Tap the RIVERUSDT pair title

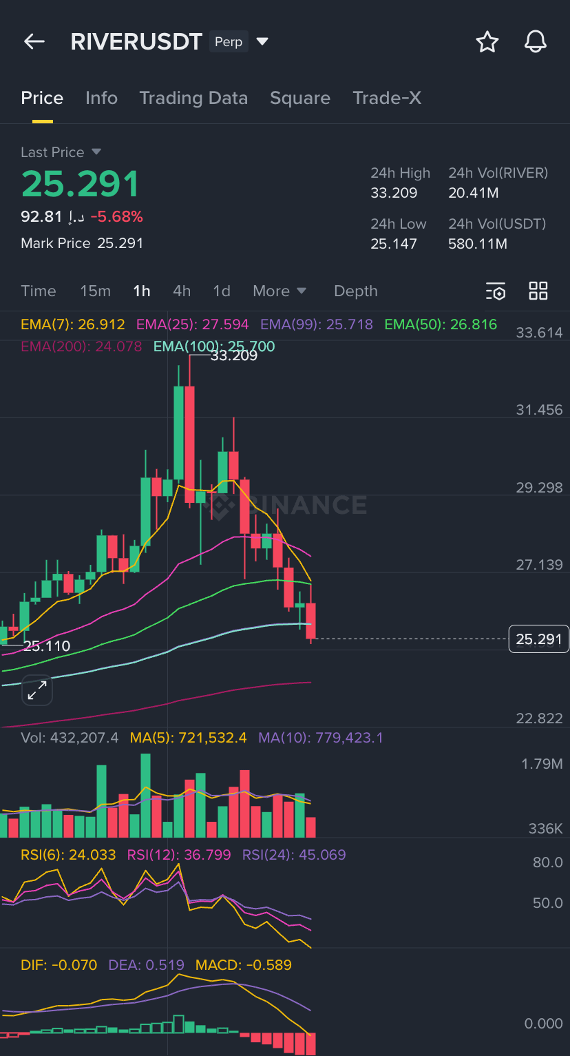pos(136,42)
